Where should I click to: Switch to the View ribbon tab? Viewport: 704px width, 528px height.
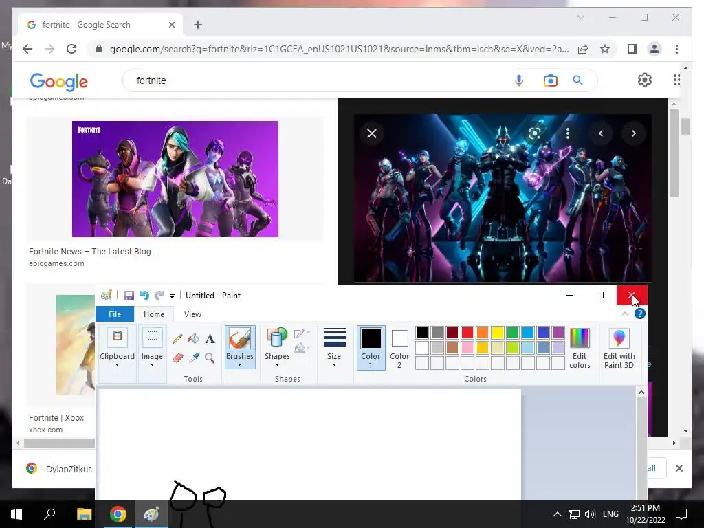click(192, 314)
